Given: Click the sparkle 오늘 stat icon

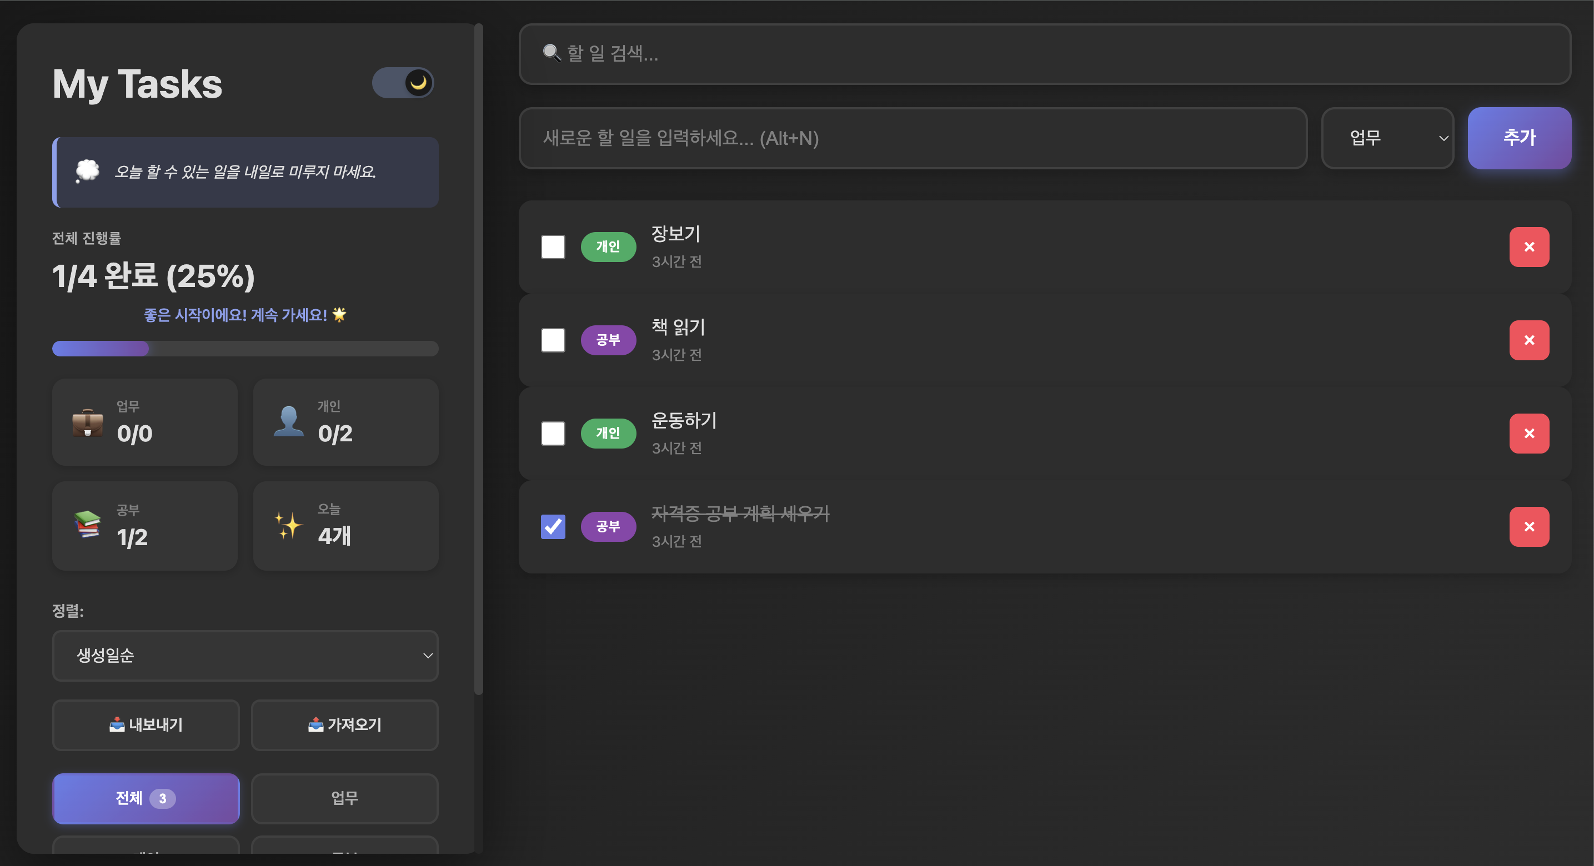Looking at the screenshot, I should pyautogui.click(x=288, y=525).
